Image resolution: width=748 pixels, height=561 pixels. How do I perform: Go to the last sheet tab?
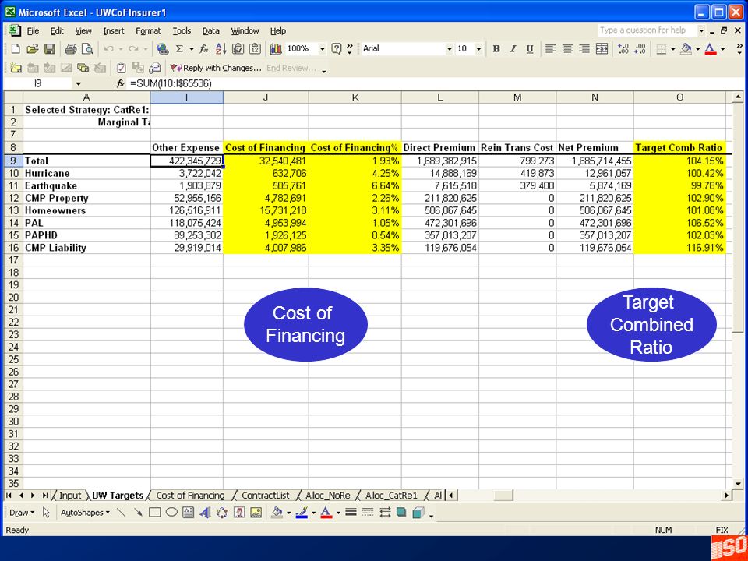point(45,496)
